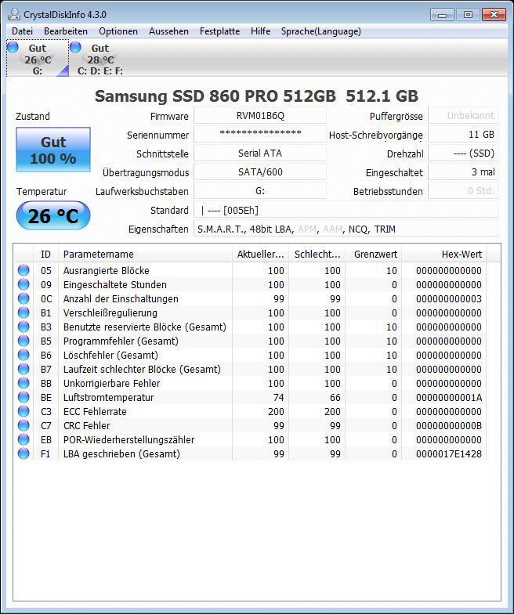
Task: Click the Seriennummer field with asterisks
Action: (260, 135)
